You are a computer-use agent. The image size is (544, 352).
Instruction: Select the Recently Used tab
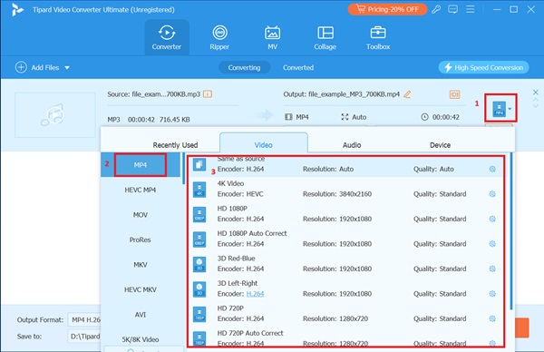175,145
